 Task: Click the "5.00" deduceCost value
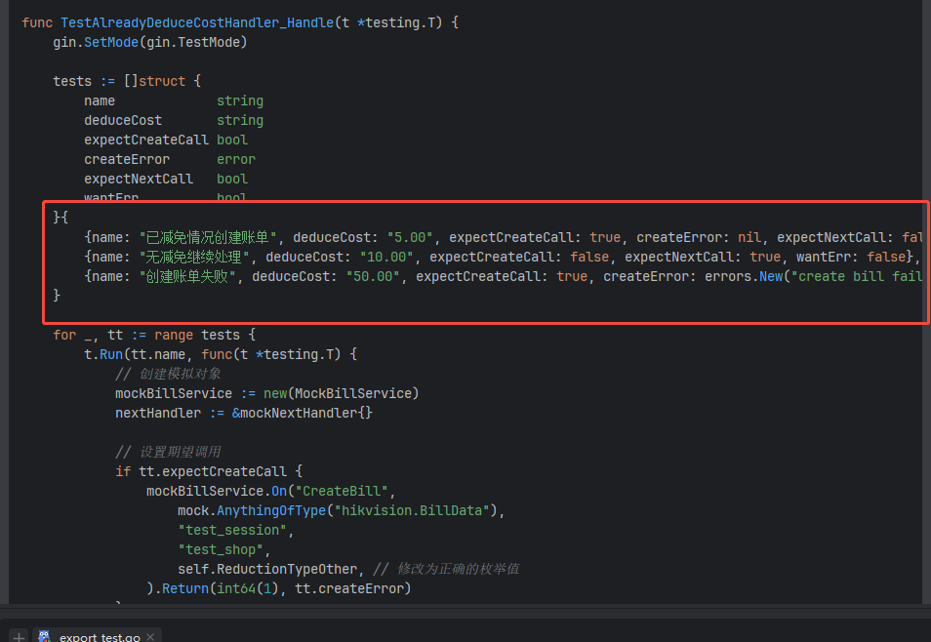[410, 237]
